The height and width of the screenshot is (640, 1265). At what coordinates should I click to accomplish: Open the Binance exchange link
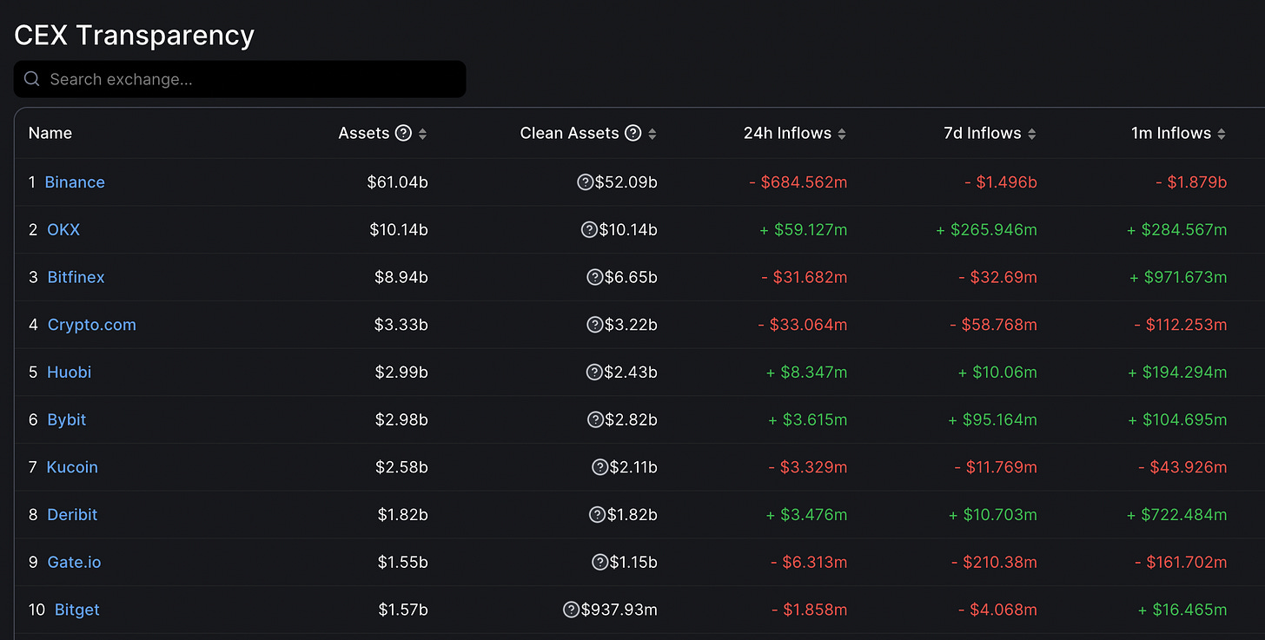pyautogui.click(x=75, y=182)
